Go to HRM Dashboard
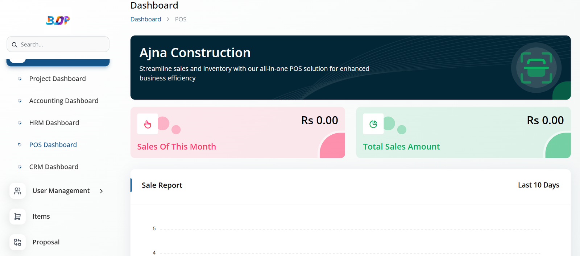 [54, 123]
